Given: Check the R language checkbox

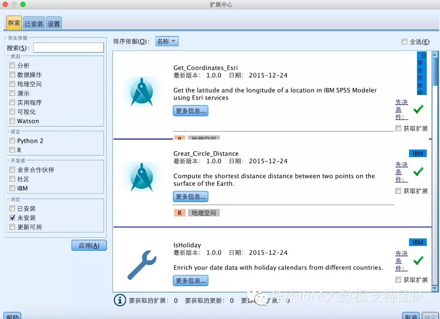Looking at the screenshot, I should point(12,150).
